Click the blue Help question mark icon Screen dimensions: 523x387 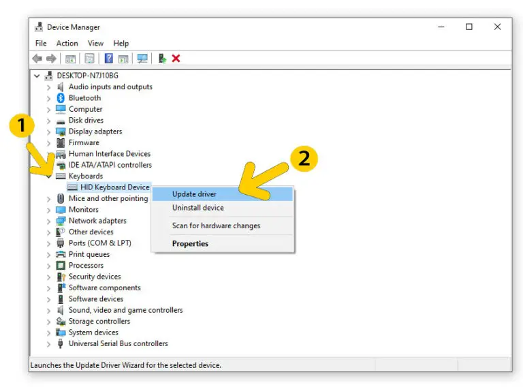pos(109,59)
